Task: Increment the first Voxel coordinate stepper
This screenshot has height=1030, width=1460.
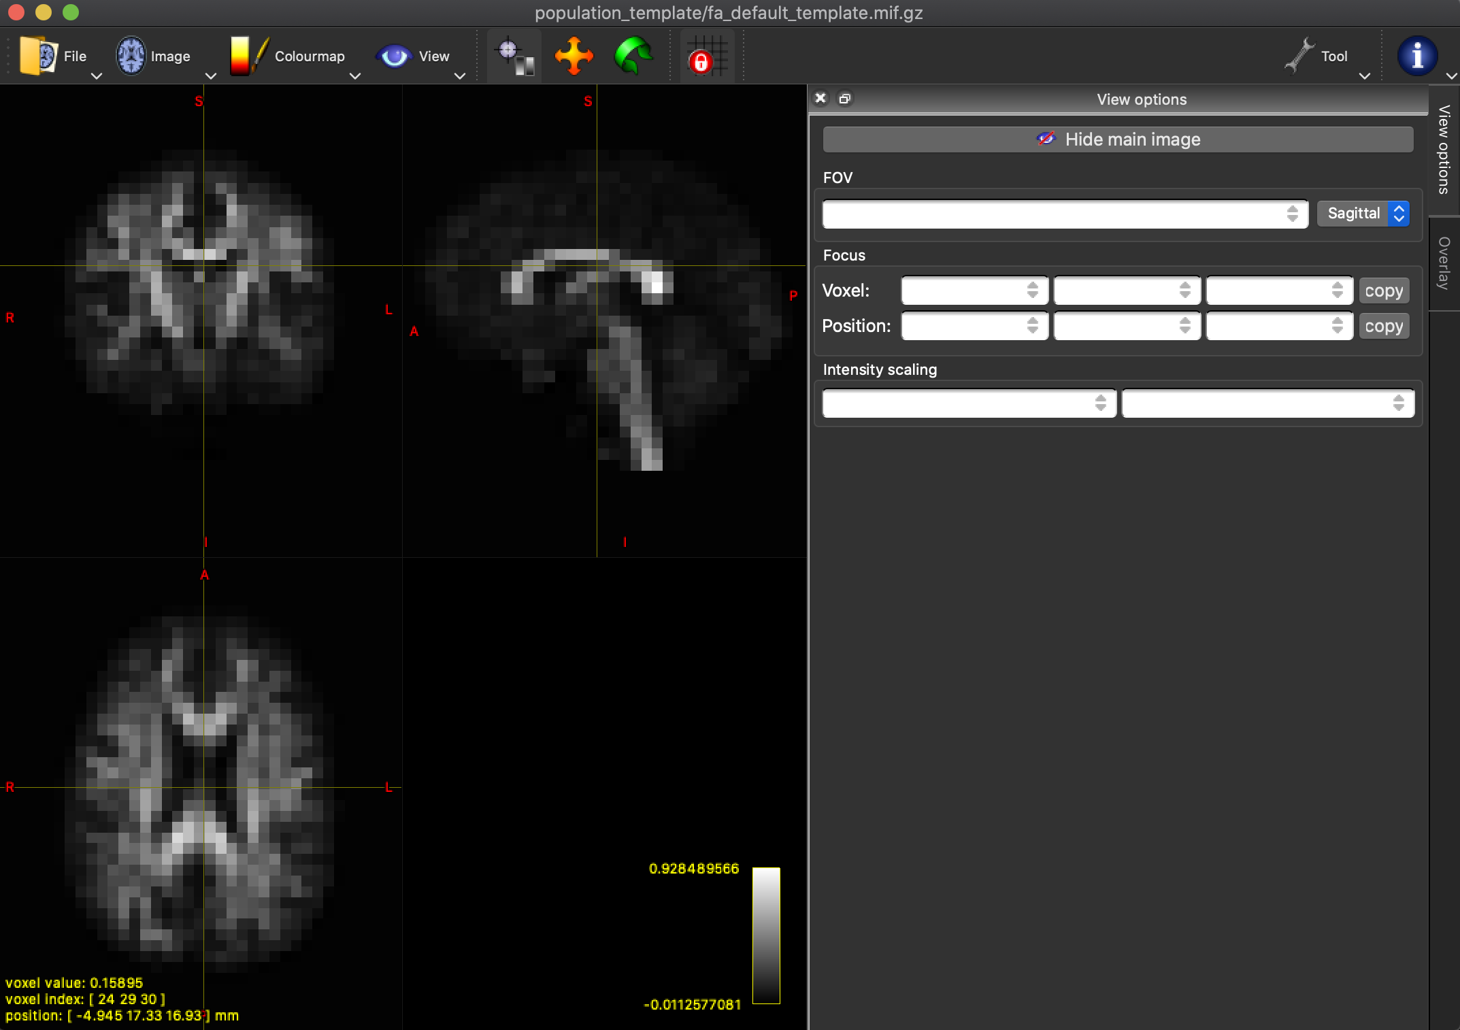Action: point(1034,286)
